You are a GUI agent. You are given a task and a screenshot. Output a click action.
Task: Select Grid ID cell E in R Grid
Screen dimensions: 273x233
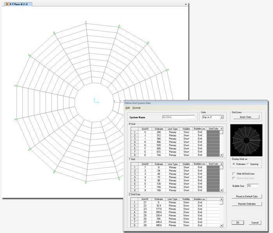point(145,152)
